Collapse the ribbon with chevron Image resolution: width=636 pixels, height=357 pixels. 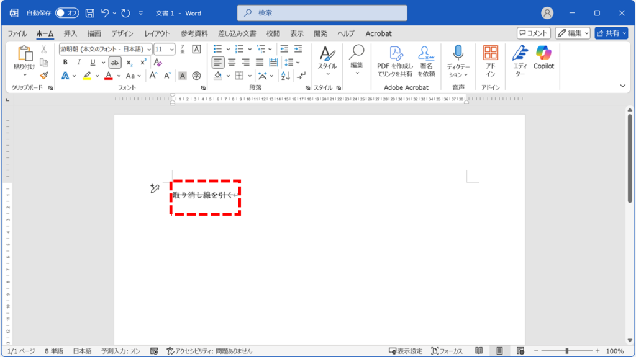tap(622, 86)
